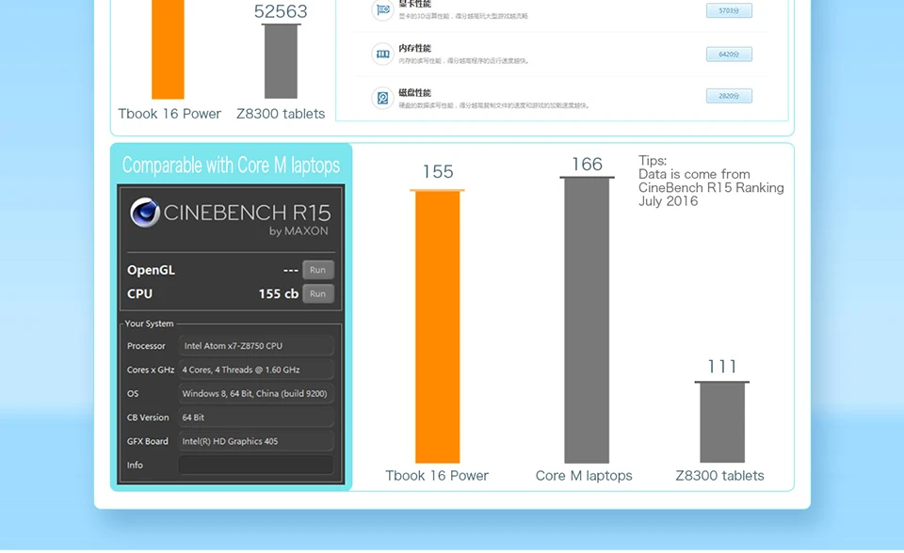Click the graphics card performance icon
904x553 pixels.
coord(382,9)
